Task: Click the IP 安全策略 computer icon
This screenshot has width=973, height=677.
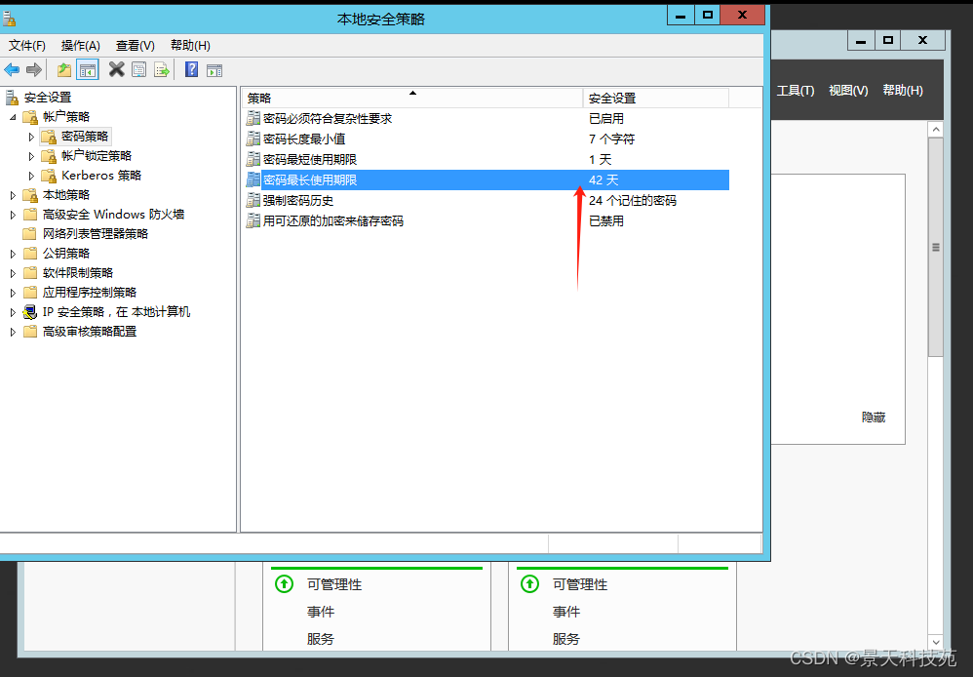Action: (30, 312)
